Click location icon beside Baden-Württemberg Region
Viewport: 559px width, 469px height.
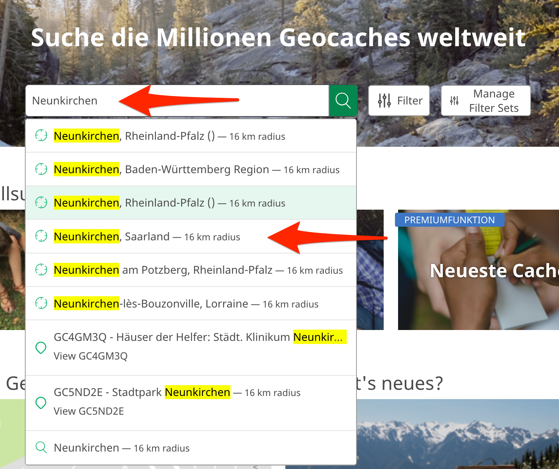click(x=41, y=169)
